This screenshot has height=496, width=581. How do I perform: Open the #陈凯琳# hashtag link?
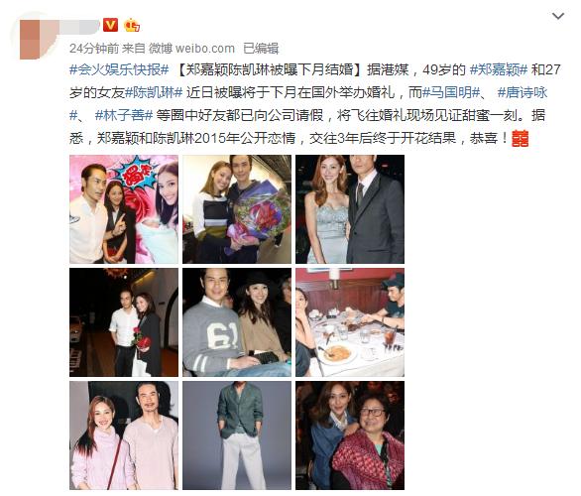click(x=154, y=92)
